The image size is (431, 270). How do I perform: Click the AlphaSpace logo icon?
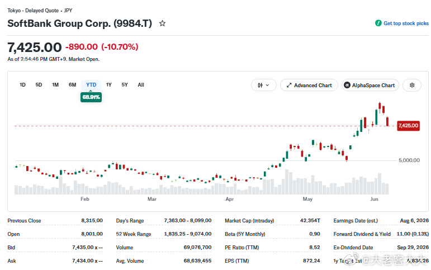(347, 85)
